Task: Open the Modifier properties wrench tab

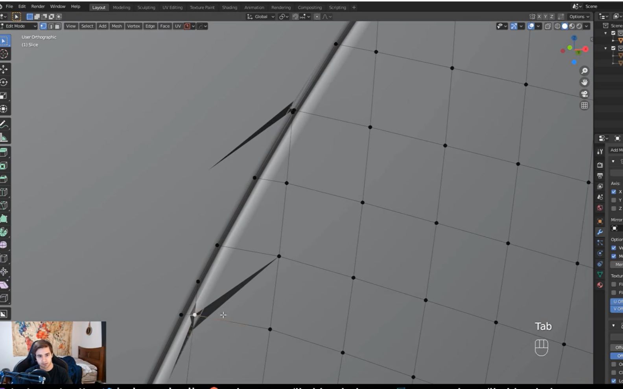Action: (x=600, y=232)
